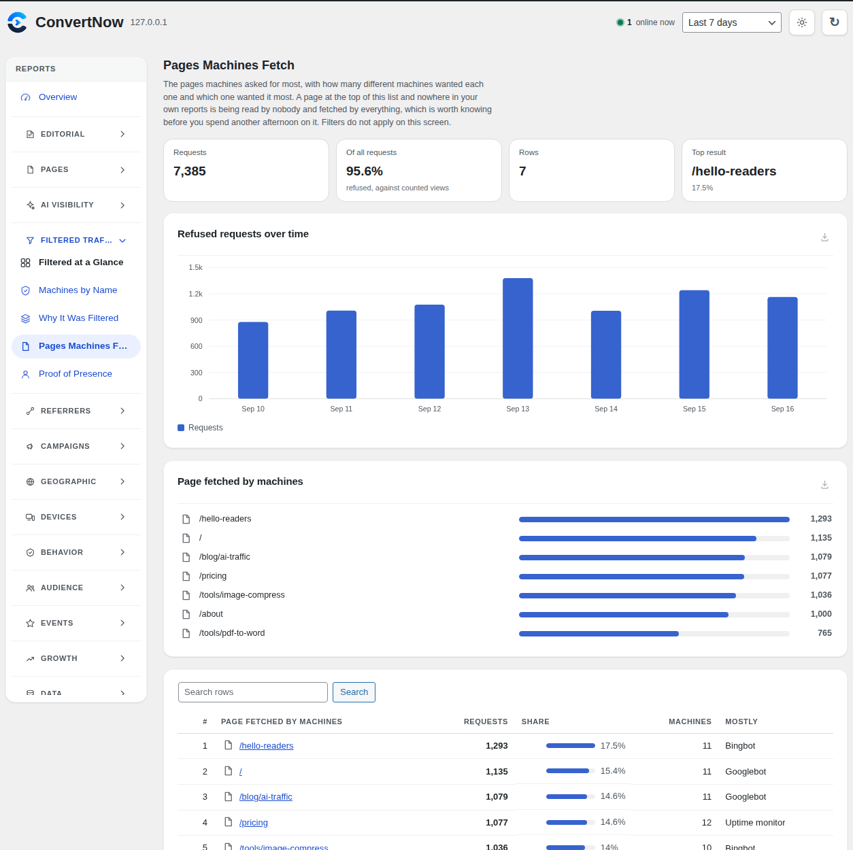The height and width of the screenshot is (850, 853).
Task: Expand the Editorial section
Action: (76, 134)
